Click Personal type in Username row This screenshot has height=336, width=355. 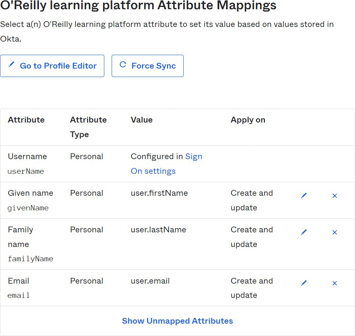click(87, 156)
